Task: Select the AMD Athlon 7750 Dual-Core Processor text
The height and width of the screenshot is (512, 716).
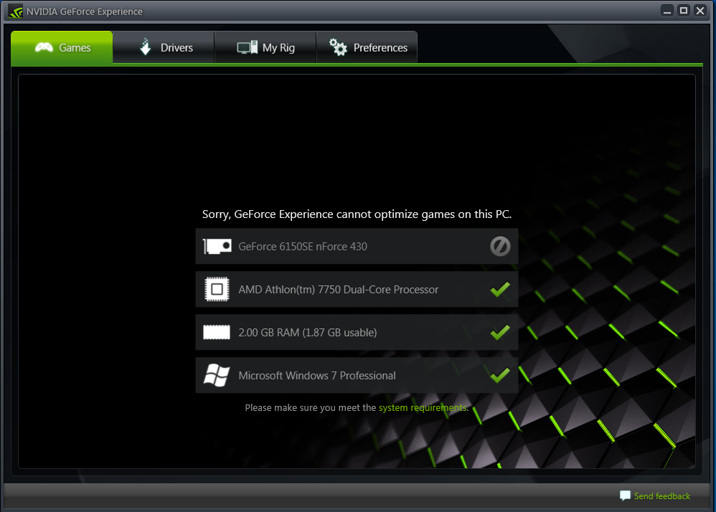Action: [339, 289]
